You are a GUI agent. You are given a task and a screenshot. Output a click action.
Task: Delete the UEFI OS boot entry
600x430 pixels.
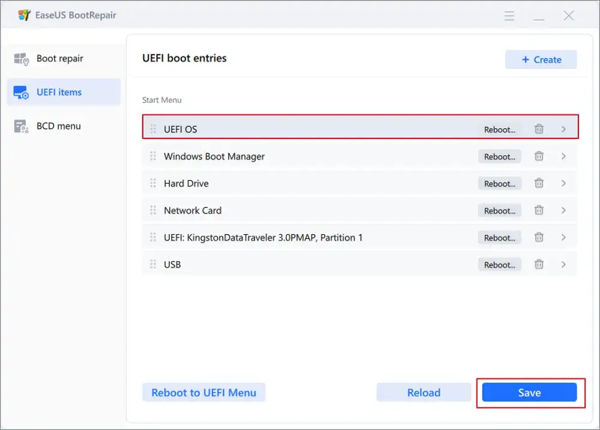[x=539, y=128]
